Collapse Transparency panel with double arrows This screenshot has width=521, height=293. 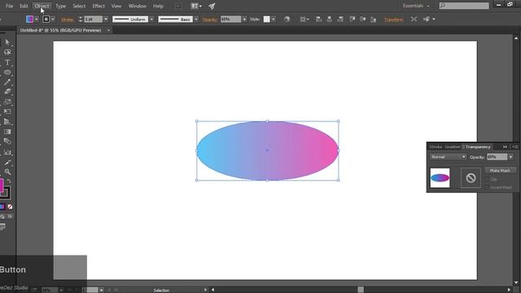point(505,146)
